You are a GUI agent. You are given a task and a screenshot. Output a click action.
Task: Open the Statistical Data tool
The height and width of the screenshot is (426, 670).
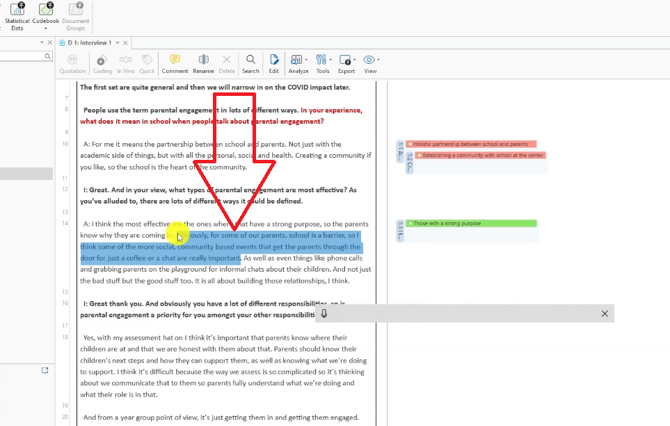coord(17,15)
